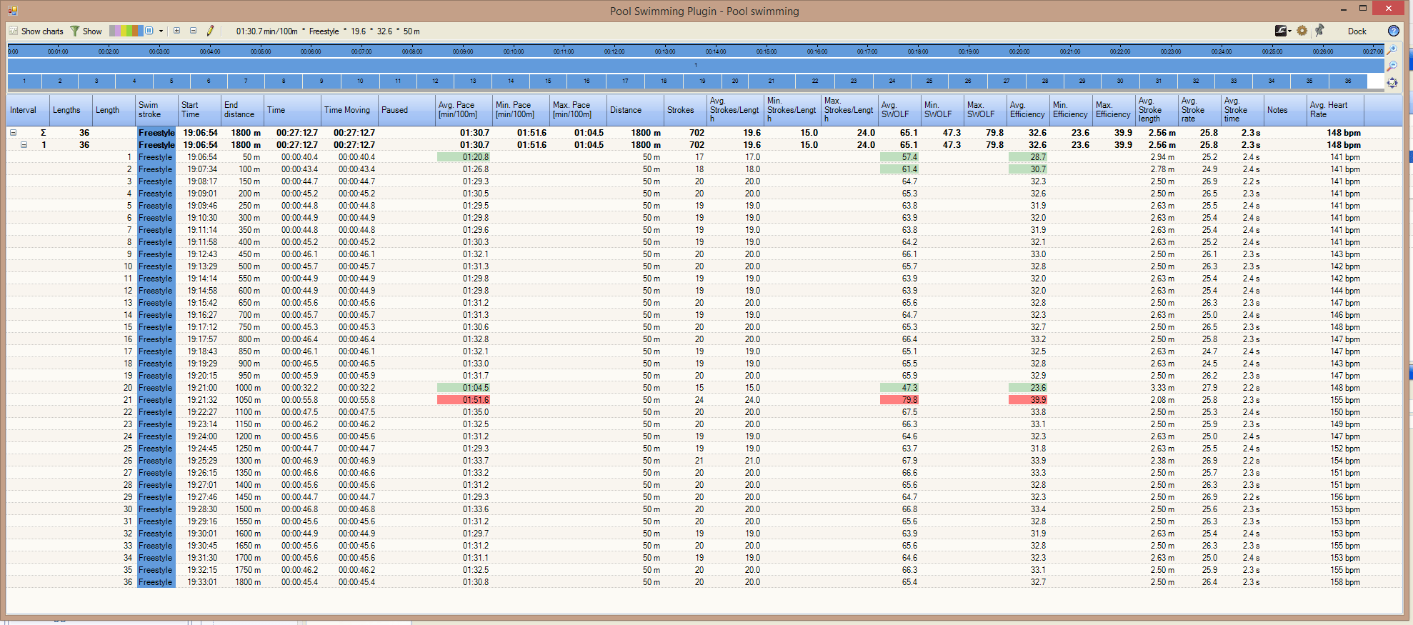The height and width of the screenshot is (625, 1413).
Task: Select length segment 20 on the timeline
Action: click(735, 81)
